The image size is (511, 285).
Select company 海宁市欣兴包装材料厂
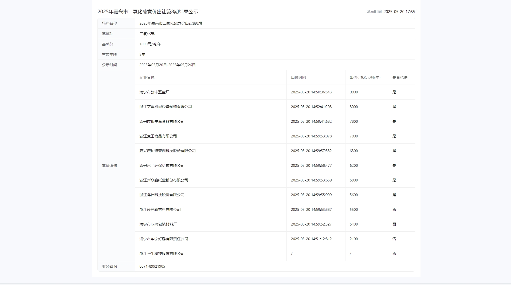158,224
